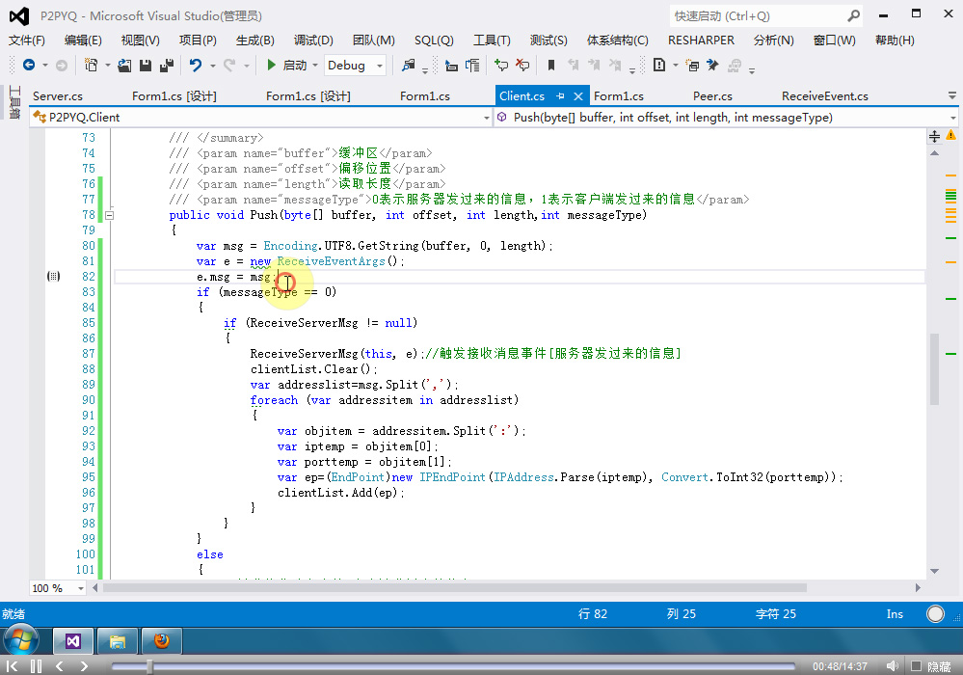Collapse the Push method outline
The width and height of the screenshot is (963, 675).
(108, 215)
